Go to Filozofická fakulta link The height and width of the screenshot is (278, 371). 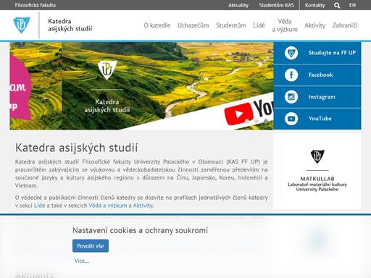[36, 5]
